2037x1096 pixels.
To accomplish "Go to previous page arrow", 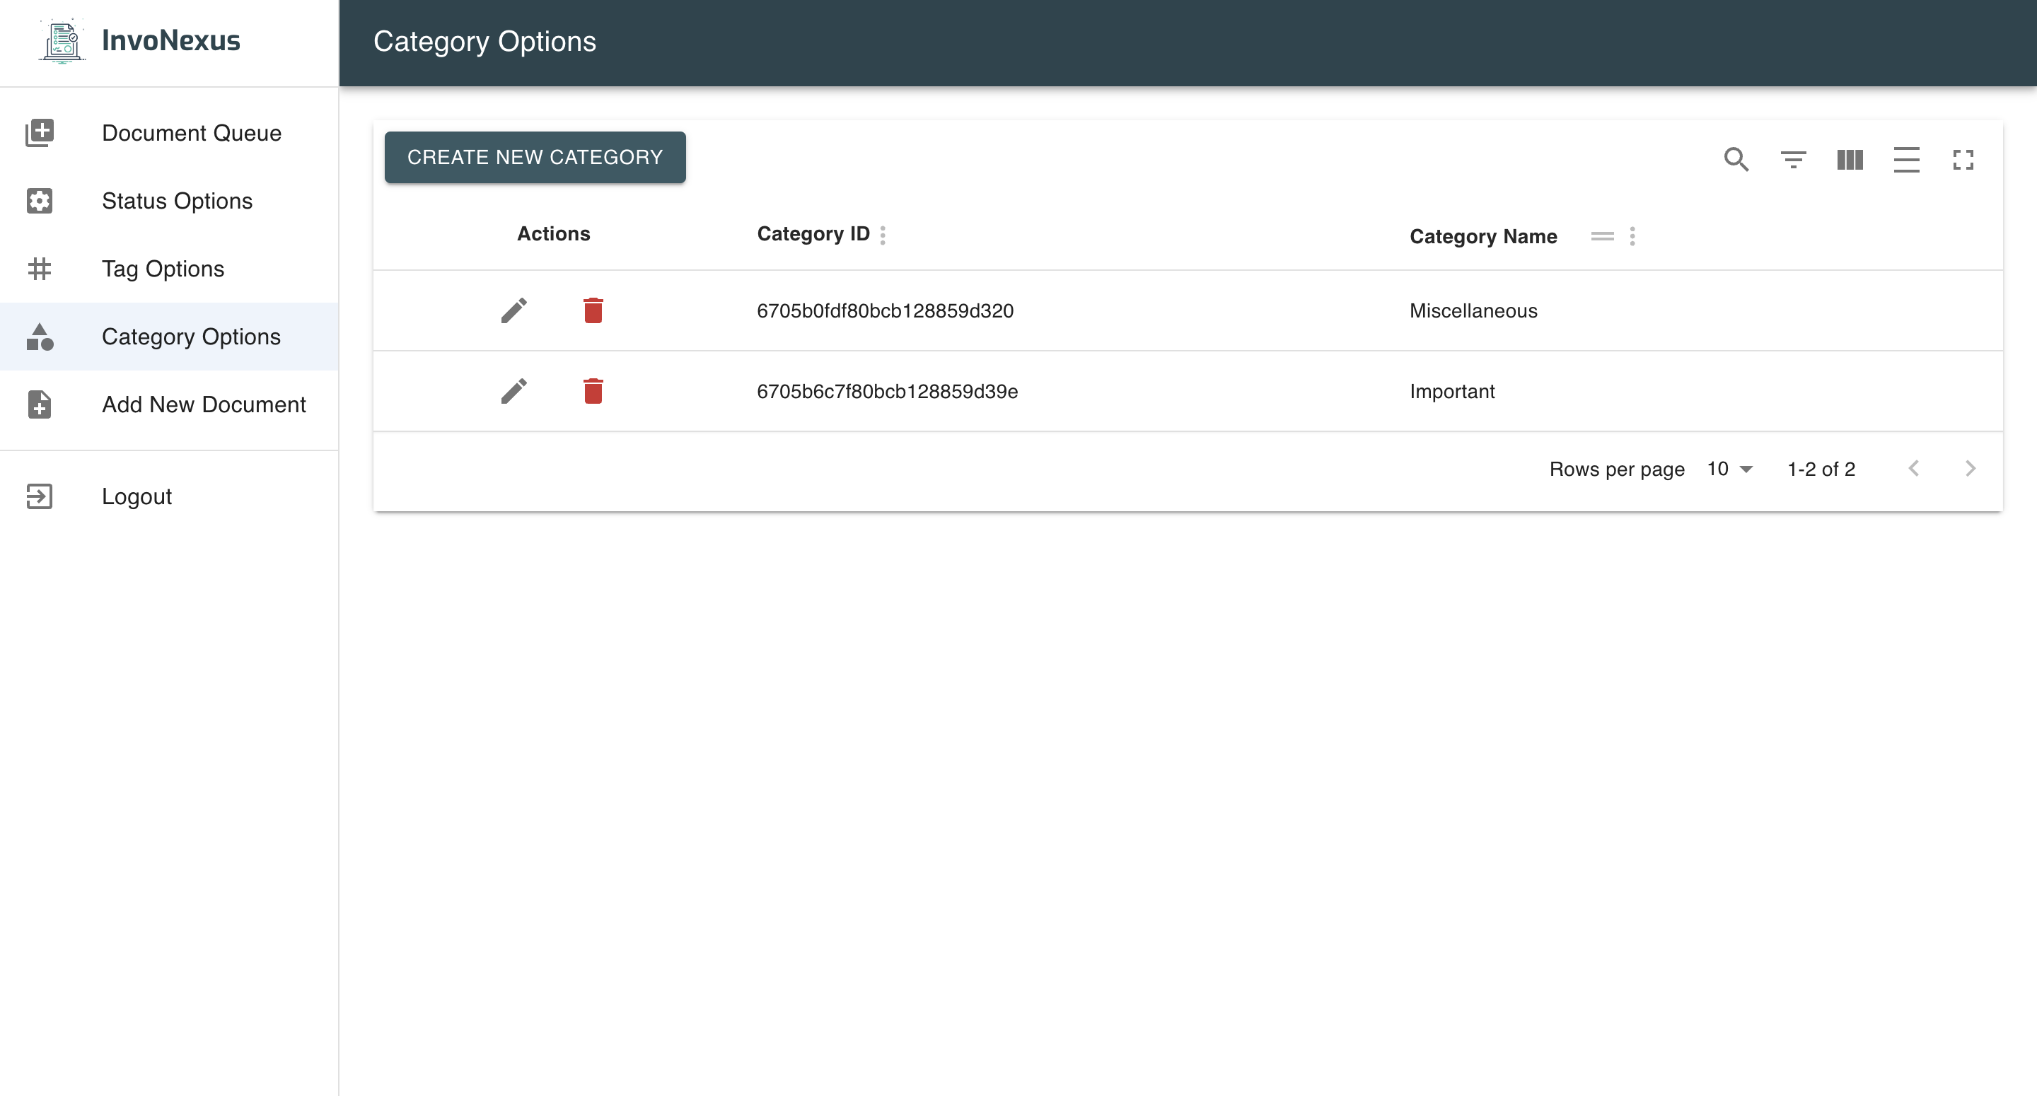I will pos(1914,469).
